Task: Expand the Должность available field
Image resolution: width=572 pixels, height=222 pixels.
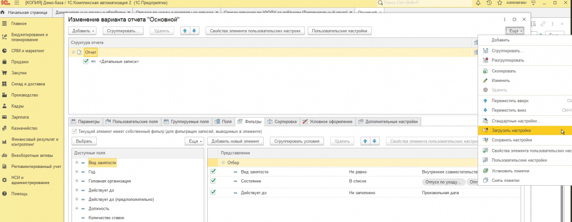Action: tap(77, 209)
